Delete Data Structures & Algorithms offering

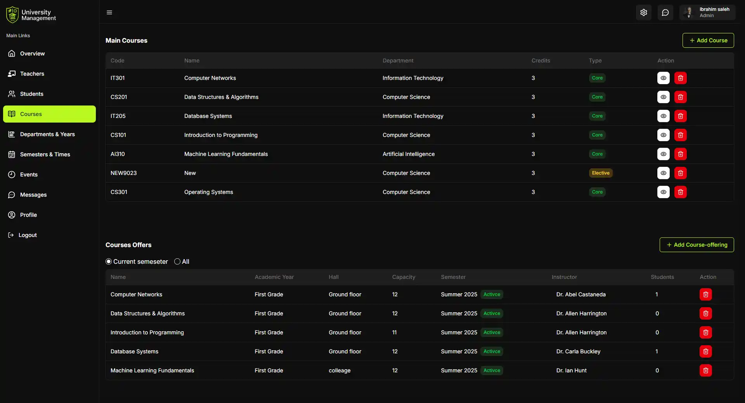pos(705,313)
